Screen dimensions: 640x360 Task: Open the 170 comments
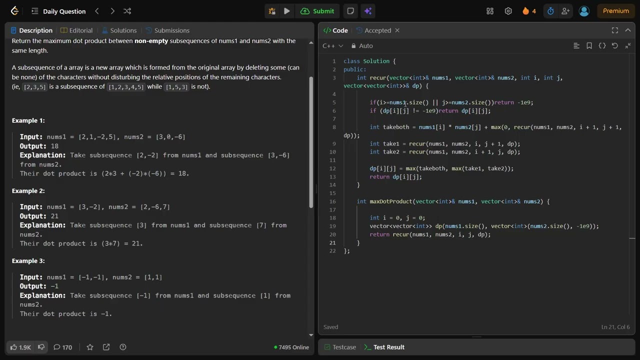point(63,347)
